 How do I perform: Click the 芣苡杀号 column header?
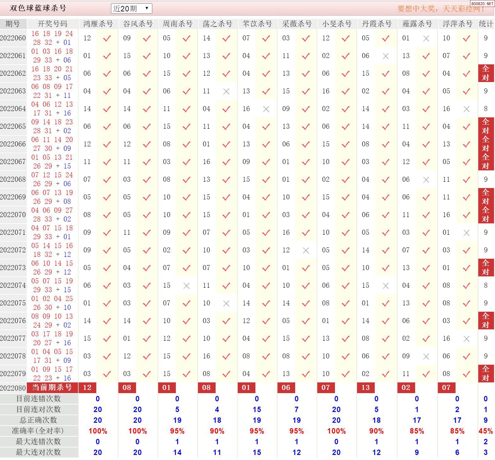[x=257, y=24]
